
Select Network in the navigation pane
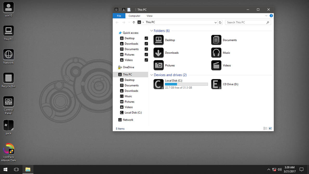coord(127,120)
